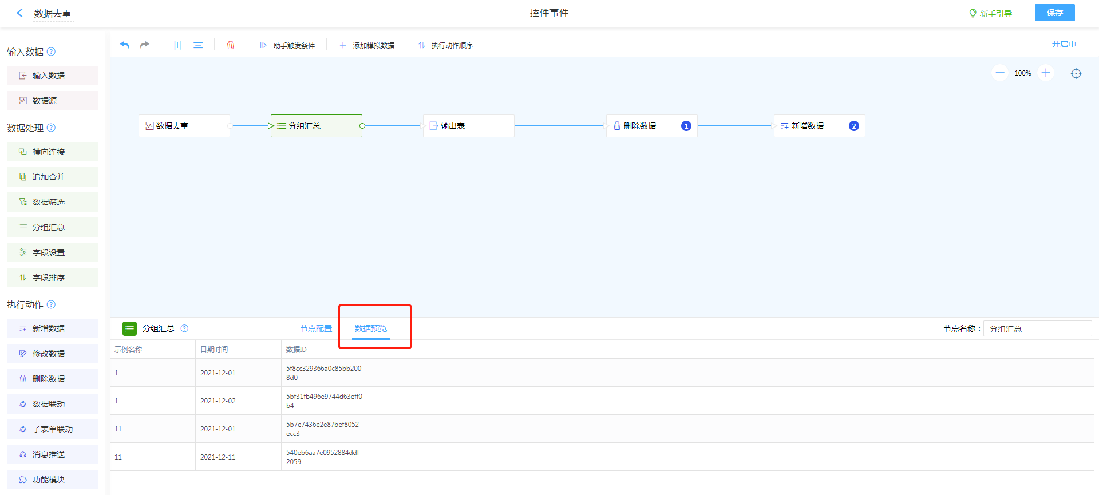1099x495 pixels.
Task: Click the redo arrow icon
Action: pyautogui.click(x=145, y=45)
